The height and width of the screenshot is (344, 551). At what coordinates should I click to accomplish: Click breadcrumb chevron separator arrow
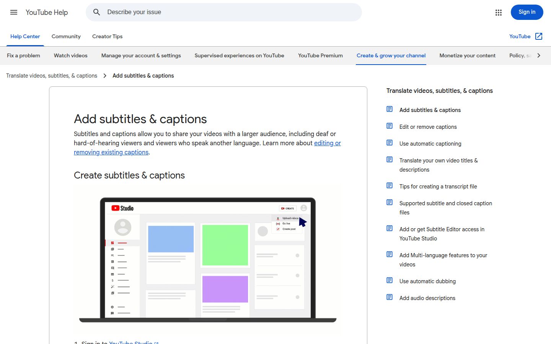pyautogui.click(x=105, y=76)
